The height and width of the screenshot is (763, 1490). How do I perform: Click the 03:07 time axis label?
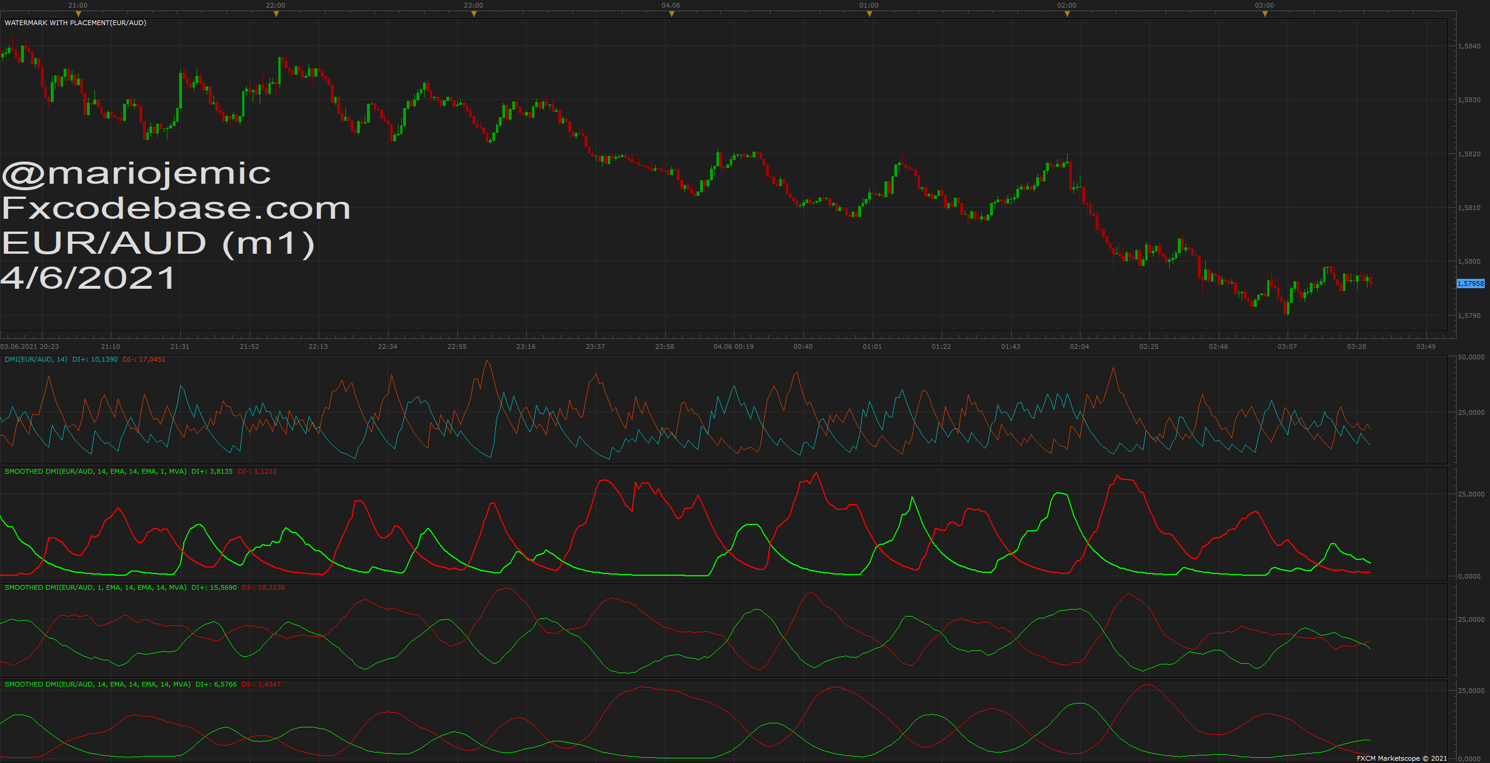point(1287,346)
